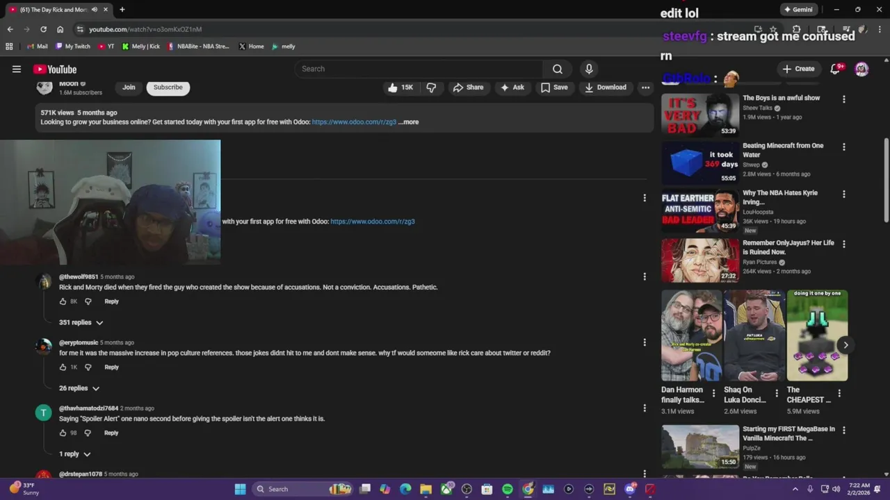890x500 pixels.
Task: Open options menu for the pinned comment
Action: 645,198
